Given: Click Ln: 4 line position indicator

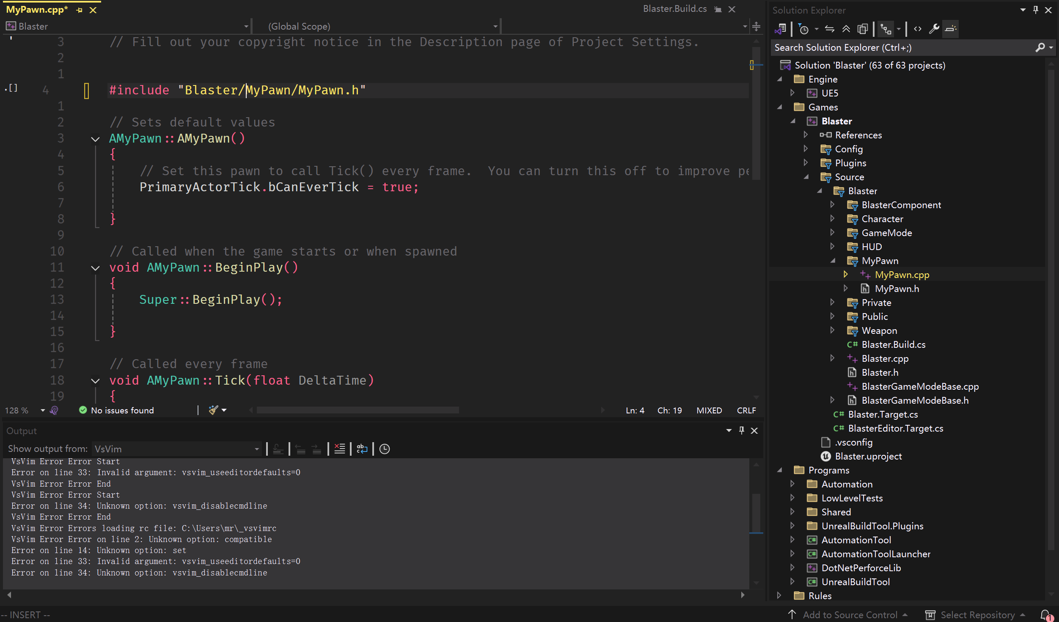Looking at the screenshot, I should pos(635,410).
